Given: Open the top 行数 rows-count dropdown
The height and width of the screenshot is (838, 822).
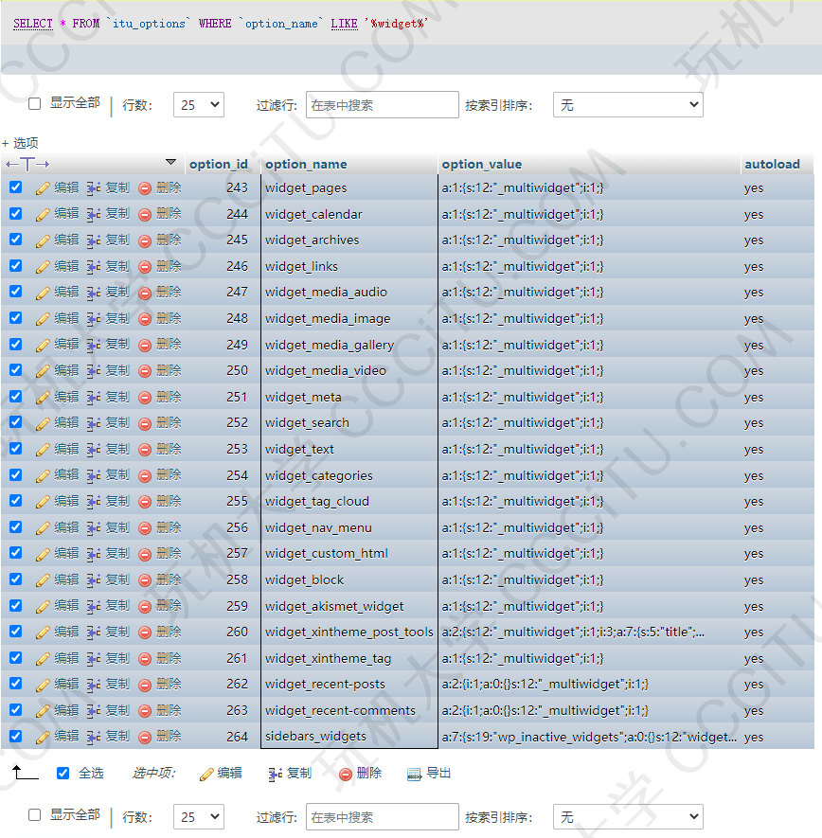Looking at the screenshot, I should (199, 105).
